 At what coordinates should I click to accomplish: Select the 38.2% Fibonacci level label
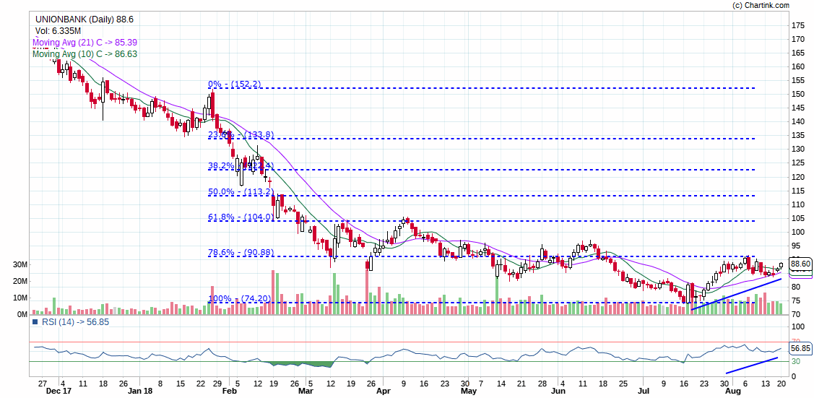[x=241, y=165]
